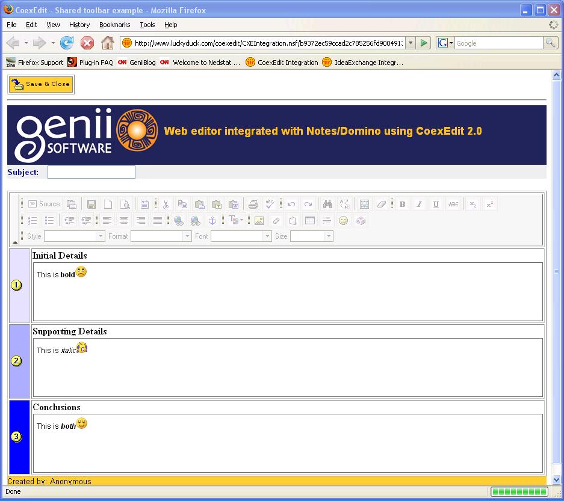Viewport: 564px width, 501px height.
Task: Click the Anchor icon in toolbar
Action: coord(212,221)
